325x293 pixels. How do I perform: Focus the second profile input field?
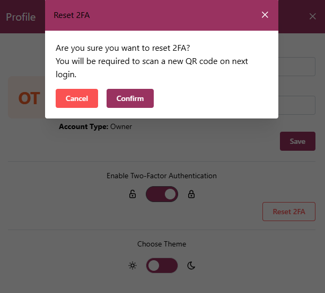coord(296,105)
